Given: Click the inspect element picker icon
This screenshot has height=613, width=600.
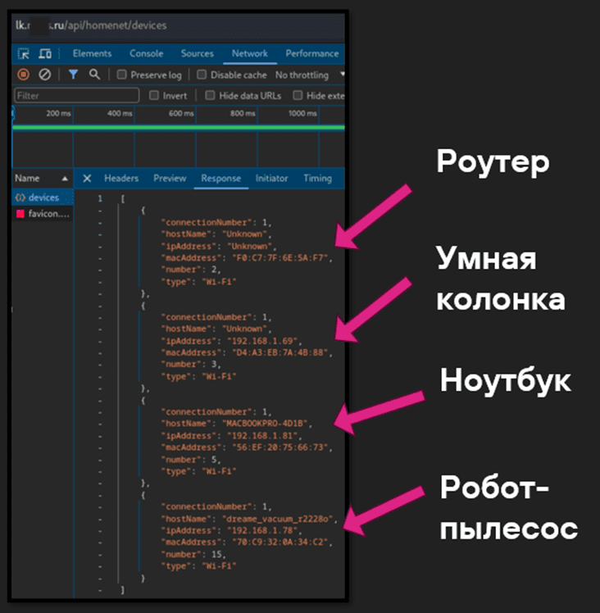Looking at the screenshot, I should click(24, 54).
